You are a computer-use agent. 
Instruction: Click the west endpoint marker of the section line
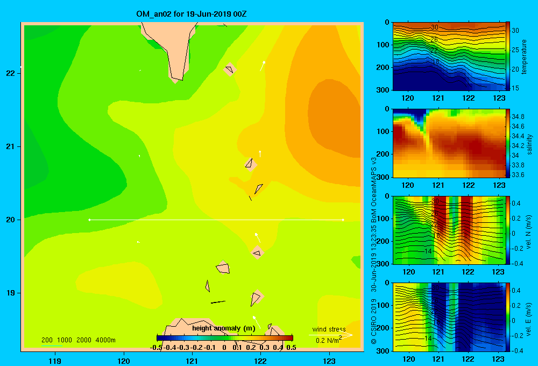coord(89,220)
